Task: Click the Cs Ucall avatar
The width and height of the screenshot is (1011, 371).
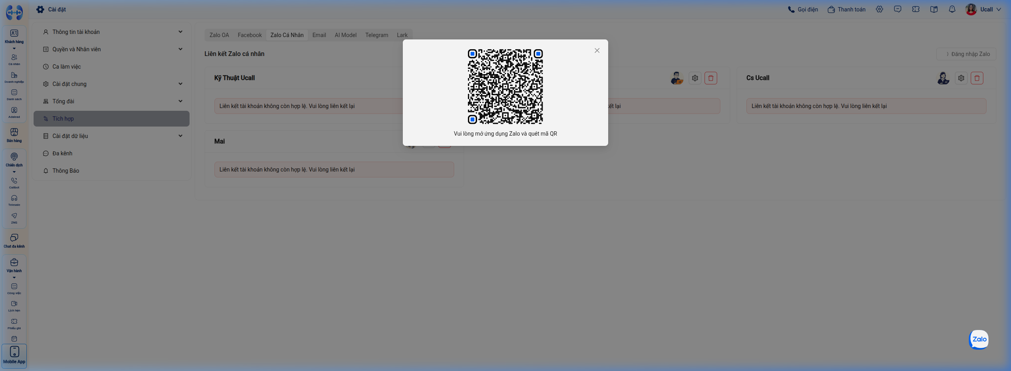Action: click(943, 78)
